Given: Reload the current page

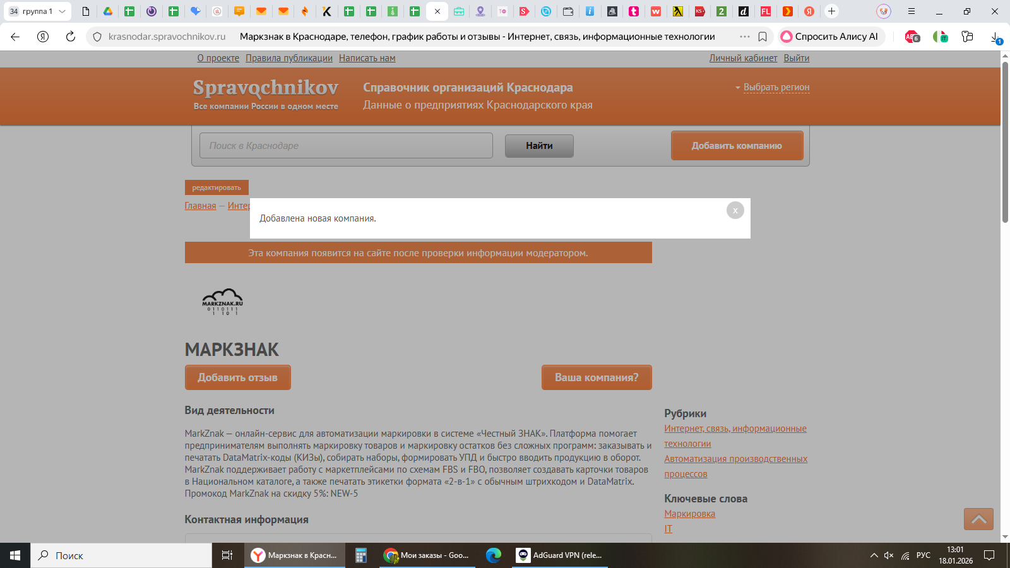Looking at the screenshot, I should (x=71, y=37).
